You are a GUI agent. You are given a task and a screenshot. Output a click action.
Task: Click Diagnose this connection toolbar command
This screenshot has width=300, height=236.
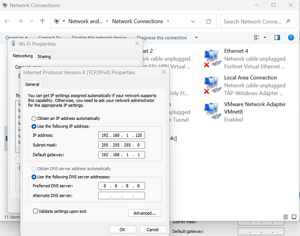(x=162, y=38)
